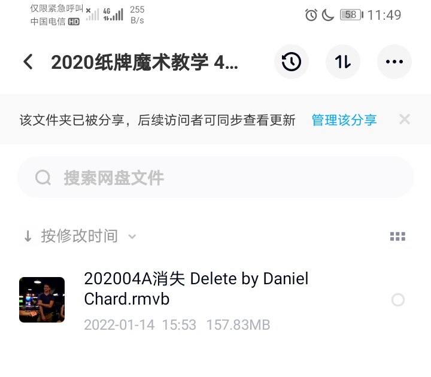431x377 pixels.
Task: Tap the search magnifier icon
Action: pos(43,178)
